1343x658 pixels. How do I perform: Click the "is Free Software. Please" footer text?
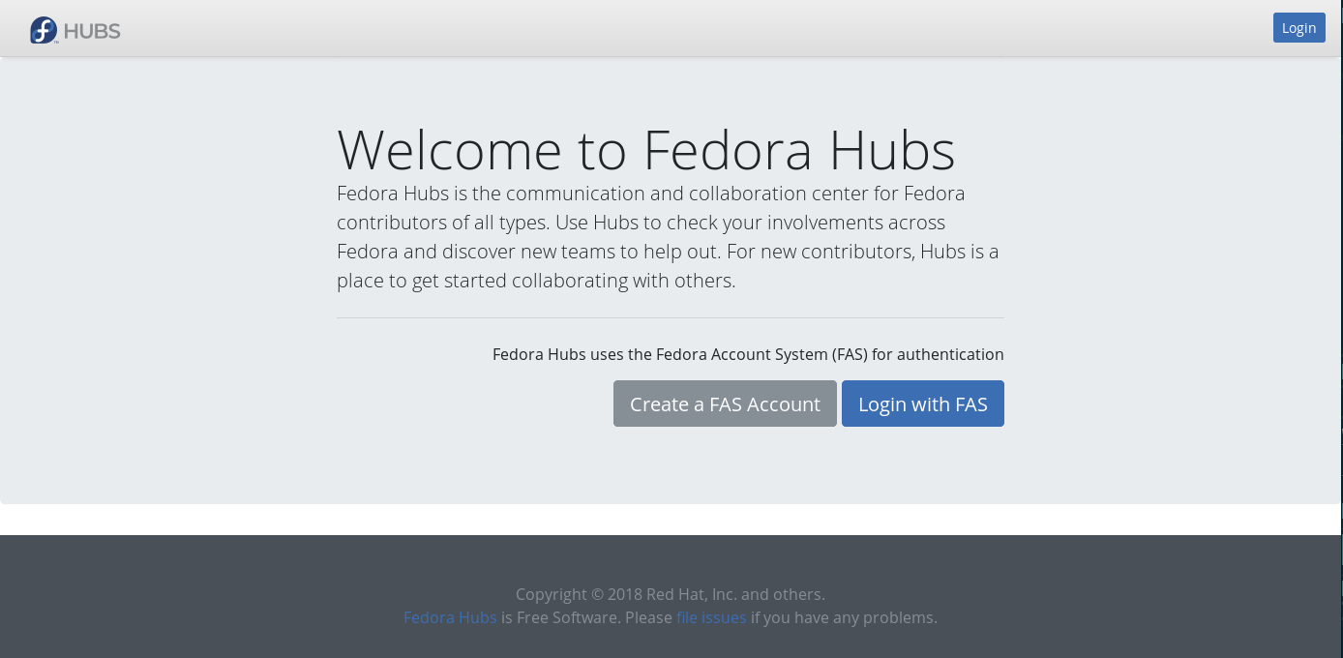(x=586, y=617)
